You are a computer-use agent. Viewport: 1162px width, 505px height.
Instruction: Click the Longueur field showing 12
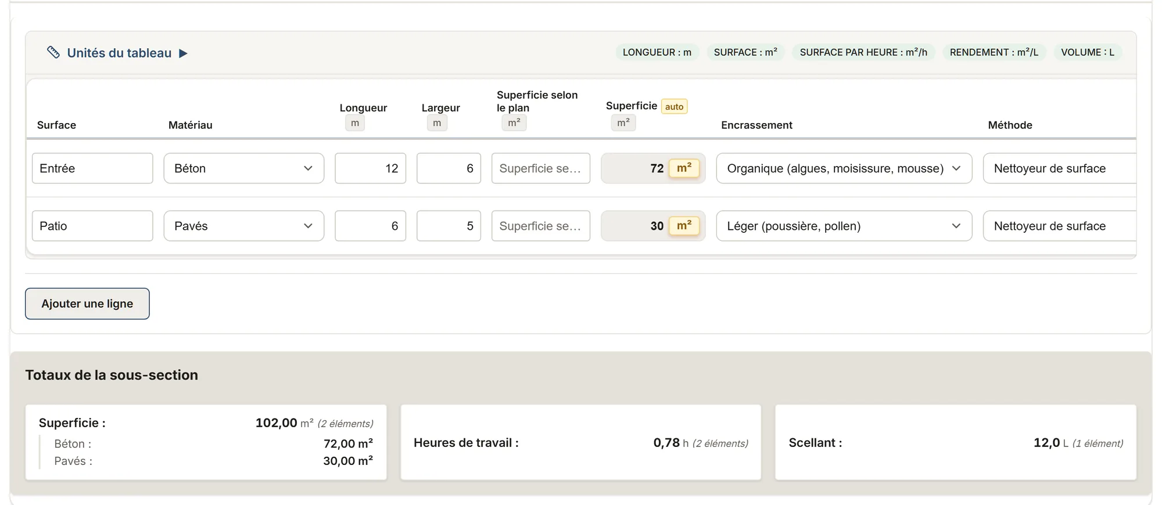370,168
